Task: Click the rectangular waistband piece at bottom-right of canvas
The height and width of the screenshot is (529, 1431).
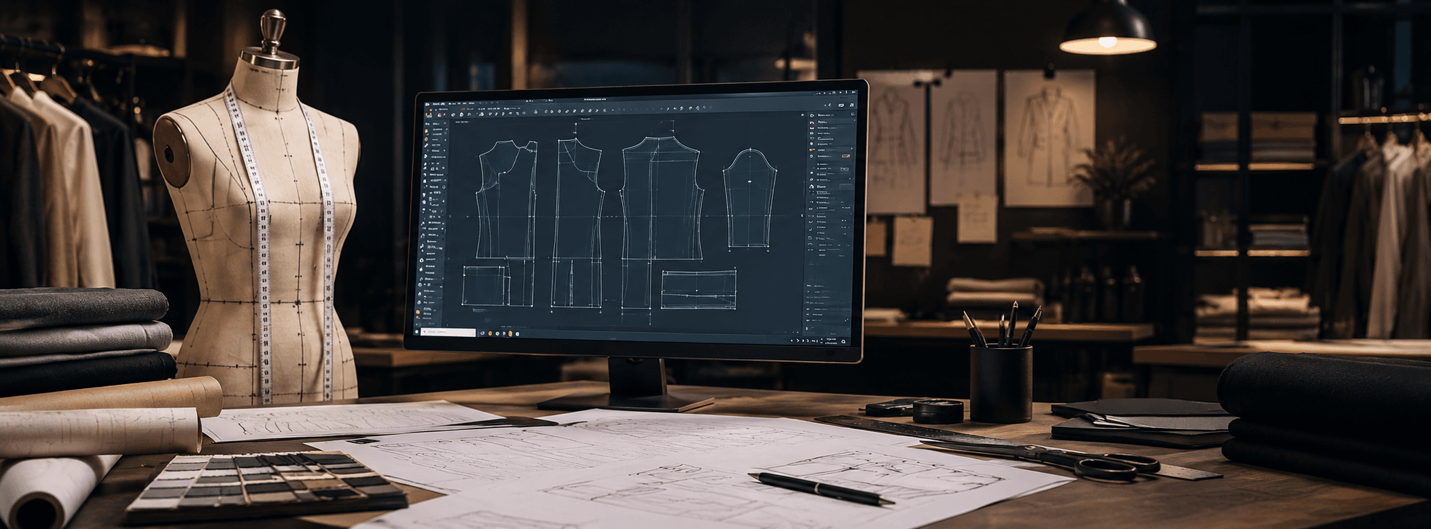Action: pos(699,290)
